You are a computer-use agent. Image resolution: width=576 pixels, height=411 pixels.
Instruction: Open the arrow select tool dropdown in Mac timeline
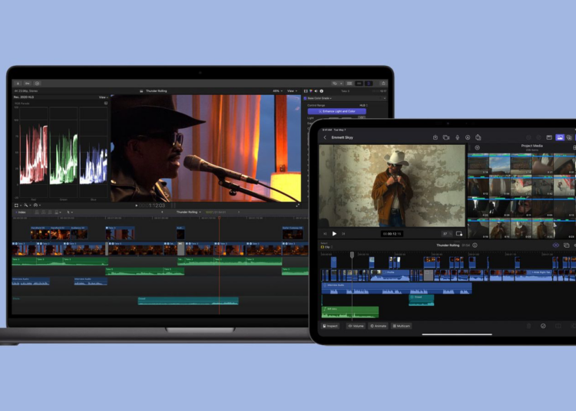70,212
